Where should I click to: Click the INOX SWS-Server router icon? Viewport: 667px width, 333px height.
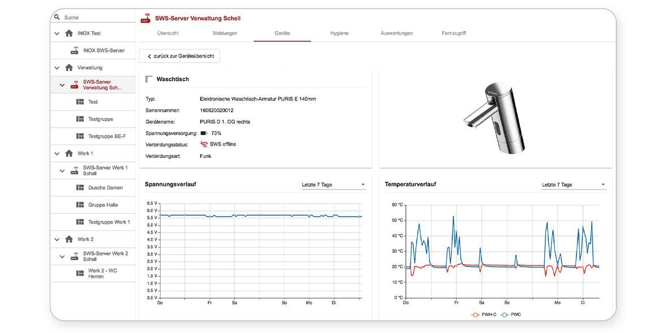75,50
